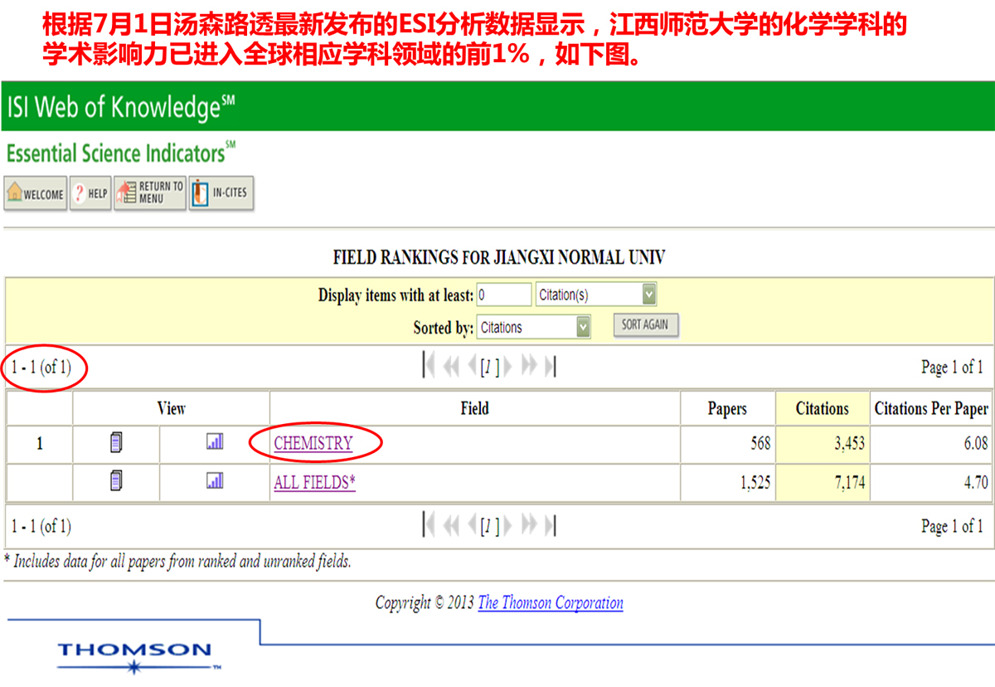Screen dimensions: 995x687
Task: Open the Help page
Action: tap(90, 193)
